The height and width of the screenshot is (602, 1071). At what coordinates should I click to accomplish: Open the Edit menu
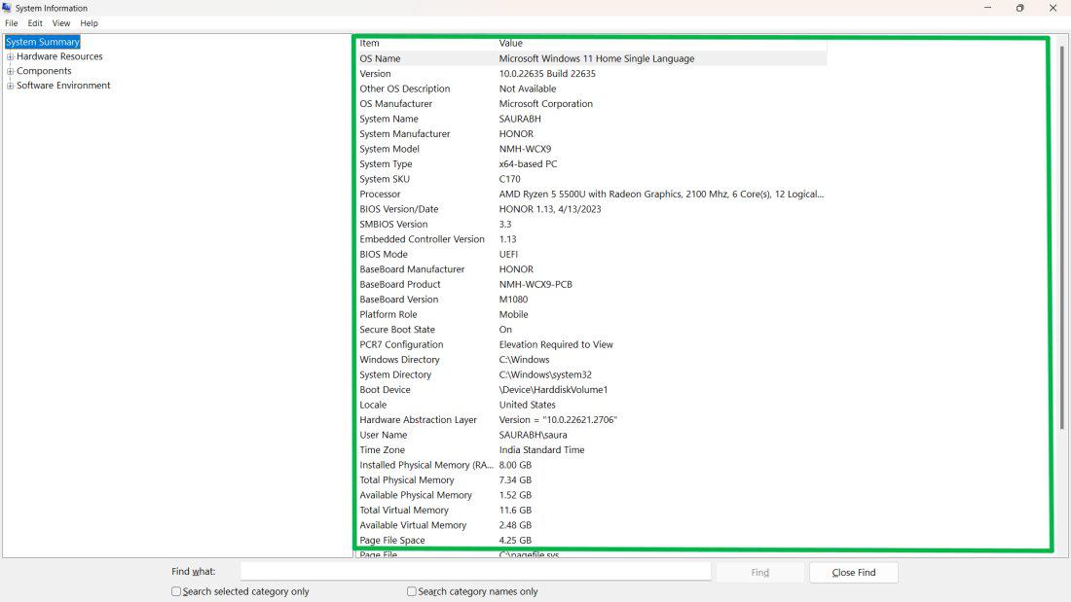[35, 23]
